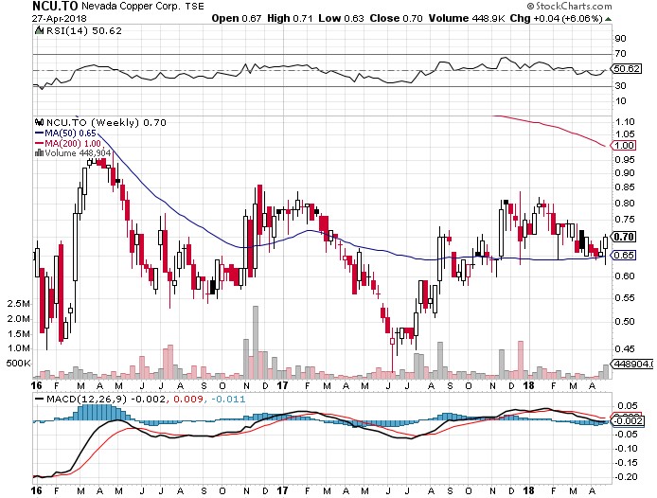Click the 0.45 price axis label
Viewport: 657px width, 498px height.
(625, 348)
